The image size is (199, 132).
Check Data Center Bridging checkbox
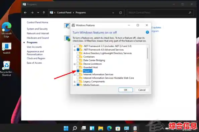[78, 60]
